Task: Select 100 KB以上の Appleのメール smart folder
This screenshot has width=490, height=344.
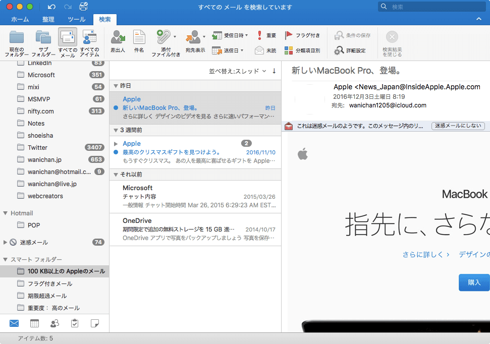Action: point(55,271)
